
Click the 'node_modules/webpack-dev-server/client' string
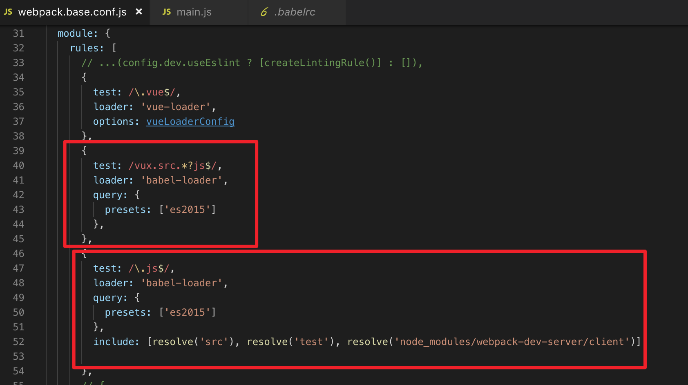point(512,342)
